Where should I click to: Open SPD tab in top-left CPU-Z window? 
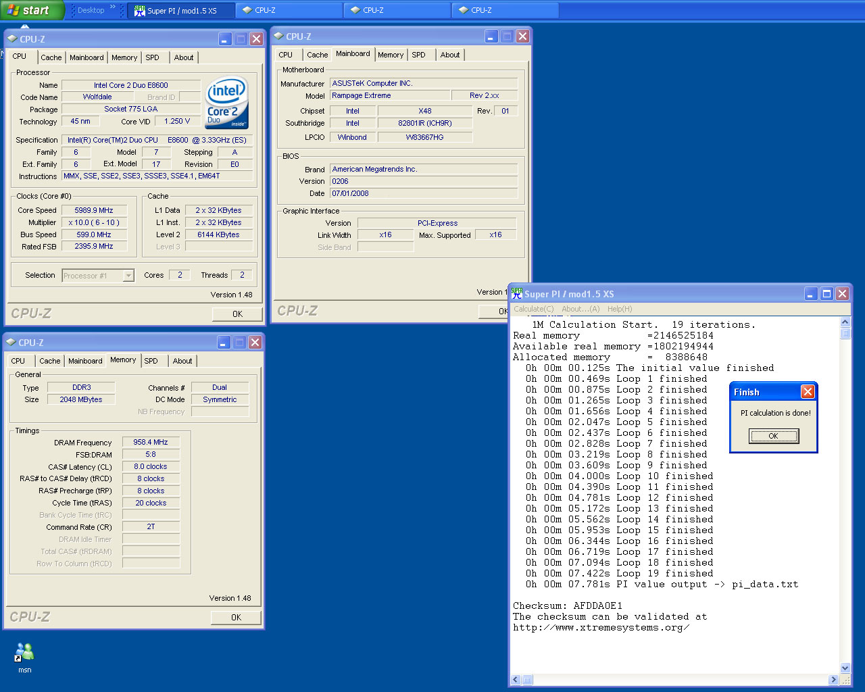(153, 58)
